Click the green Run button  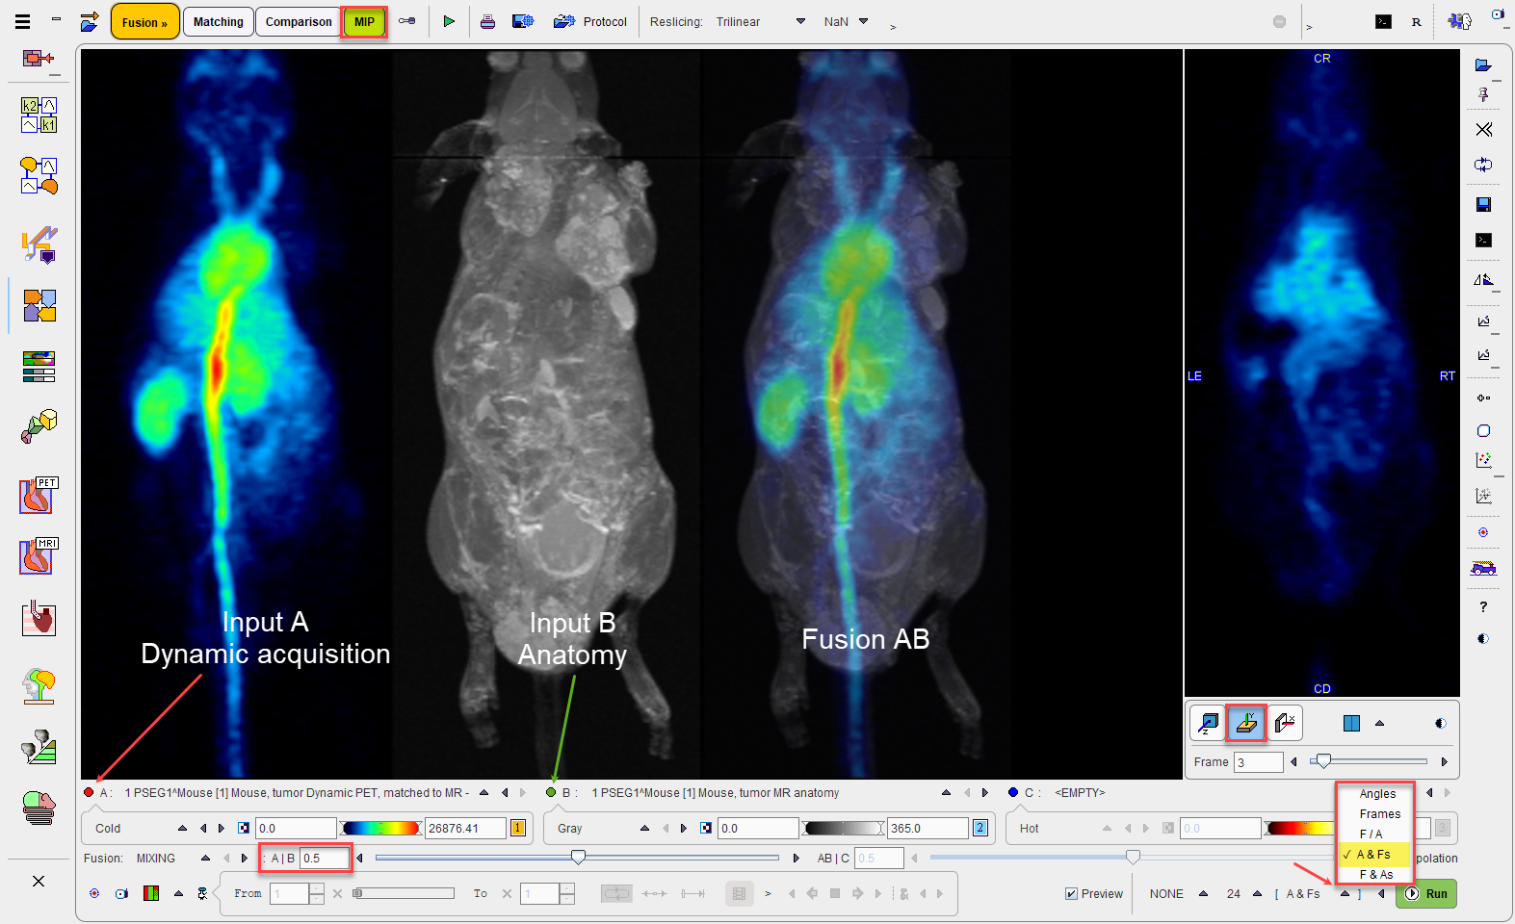1427,893
